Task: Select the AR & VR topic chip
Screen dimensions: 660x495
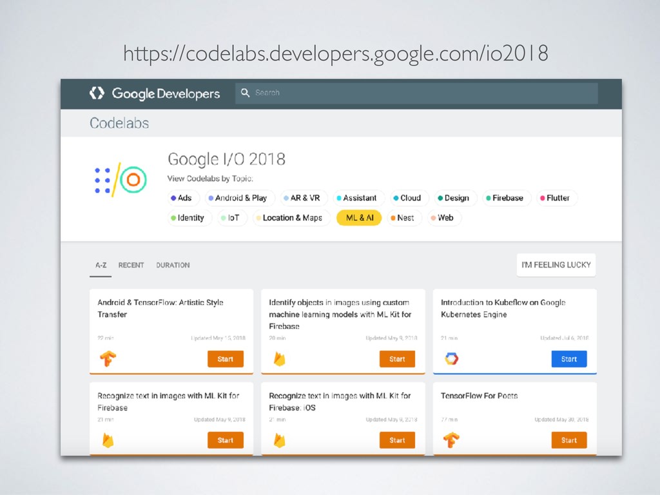Action: point(303,198)
